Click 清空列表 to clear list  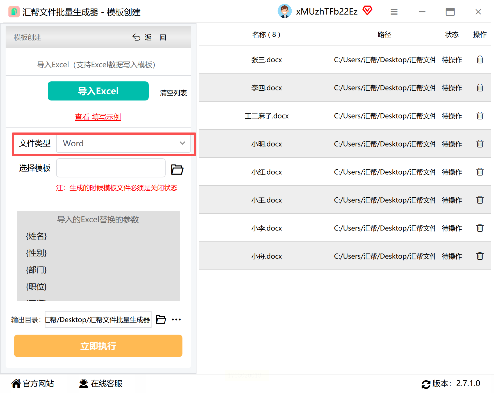tap(173, 93)
